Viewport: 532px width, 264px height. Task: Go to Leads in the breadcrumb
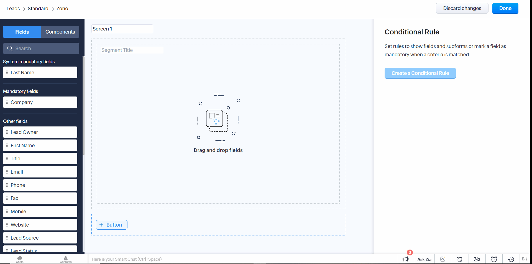coord(13,9)
